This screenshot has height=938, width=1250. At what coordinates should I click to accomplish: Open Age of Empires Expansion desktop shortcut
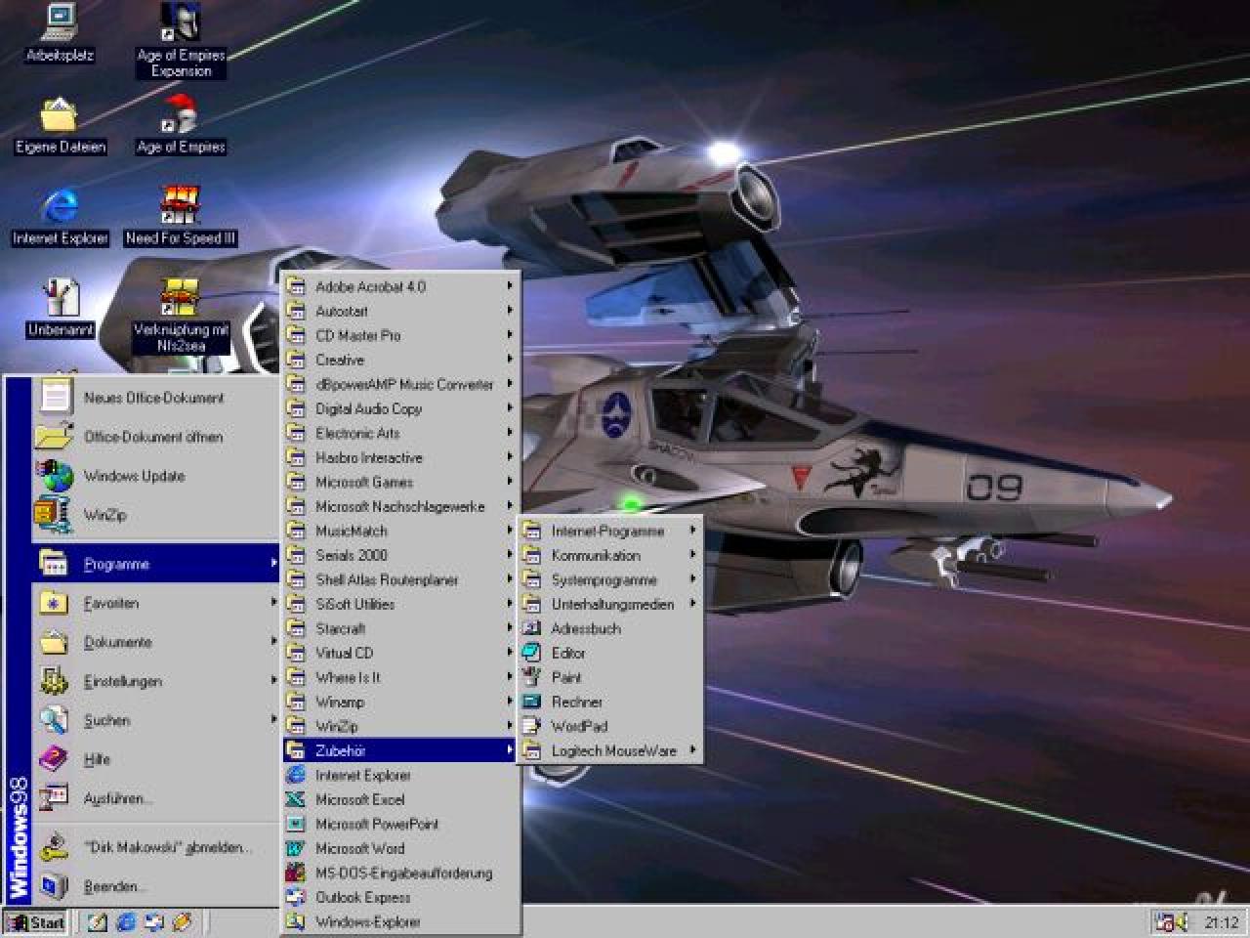pyautogui.click(x=181, y=40)
